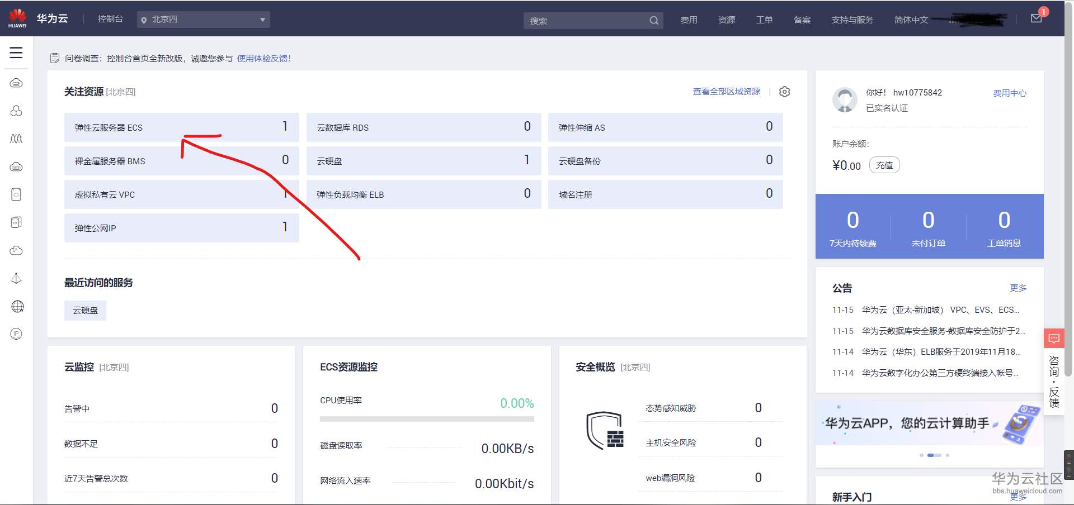Viewport: 1074px width, 505px height.
Task: Click the second cloud server sidebar icon
Action: tap(16, 166)
